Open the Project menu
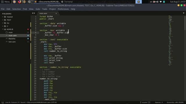The width and height of the screenshot is (186, 104). (52, 9)
